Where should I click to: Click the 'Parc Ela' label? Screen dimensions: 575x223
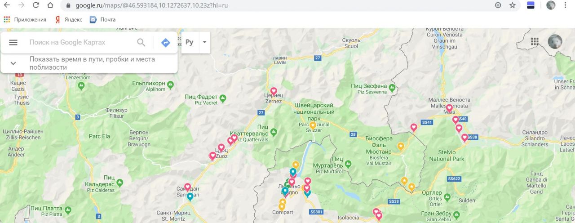click(99, 136)
